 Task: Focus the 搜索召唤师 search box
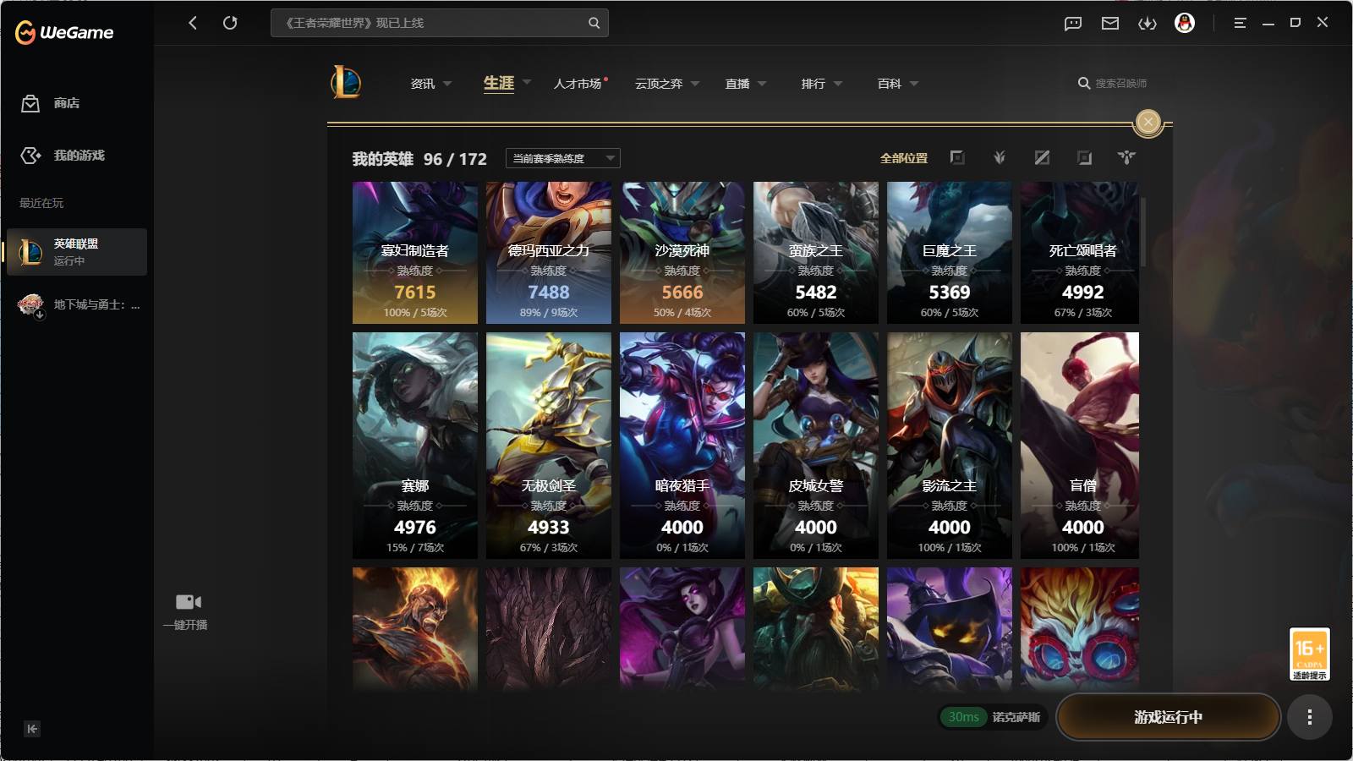point(1112,83)
